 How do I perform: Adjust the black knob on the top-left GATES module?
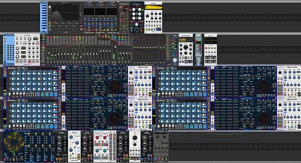[131, 73]
